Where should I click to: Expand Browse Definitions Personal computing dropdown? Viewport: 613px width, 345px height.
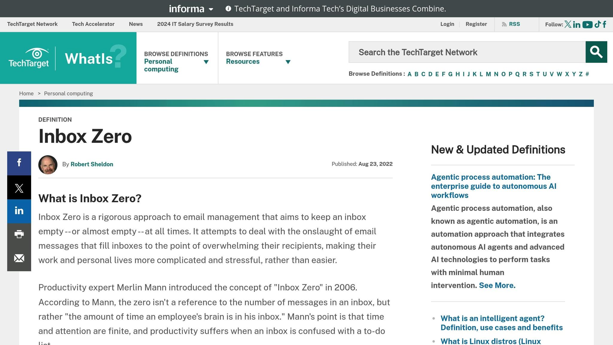(x=206, y=62)
